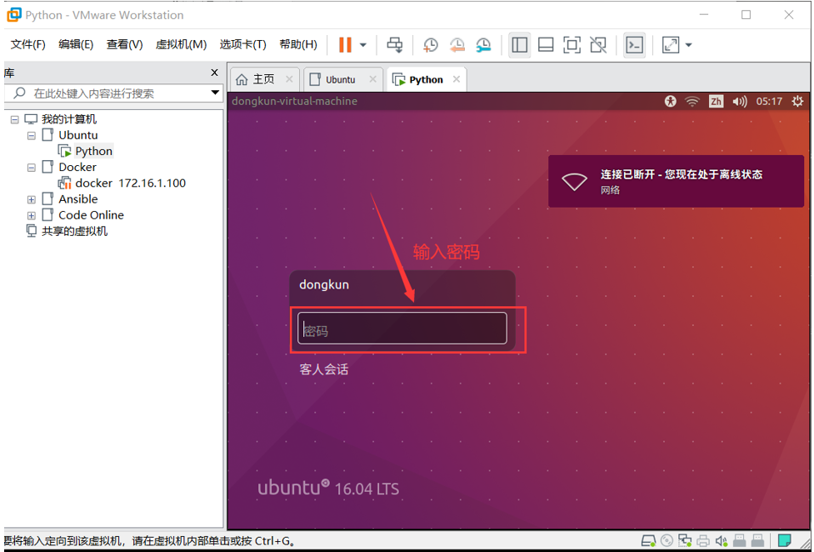
Task: Select 客人会话 guest session login
Action: click(x=323, y=369)
